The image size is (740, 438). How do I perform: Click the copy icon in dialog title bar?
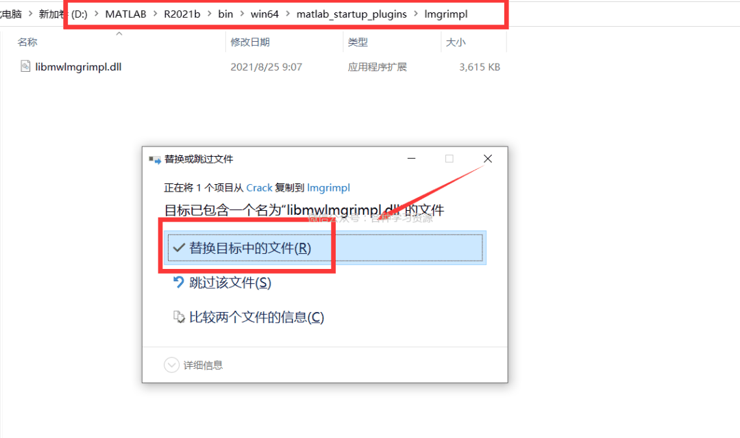point(154,159)
